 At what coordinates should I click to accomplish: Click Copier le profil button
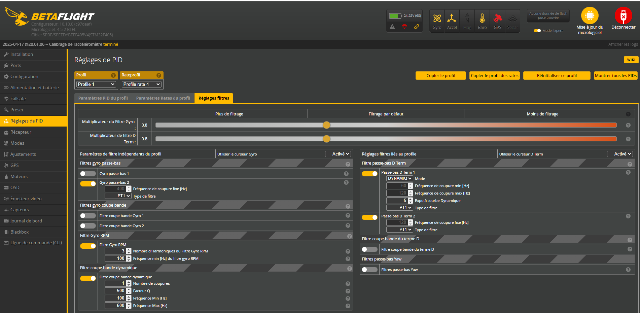pos(440,76)
